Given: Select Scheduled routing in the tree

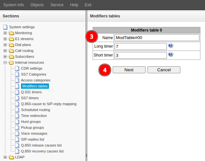Looking at the screenshot, I should (x=35, y=110).
